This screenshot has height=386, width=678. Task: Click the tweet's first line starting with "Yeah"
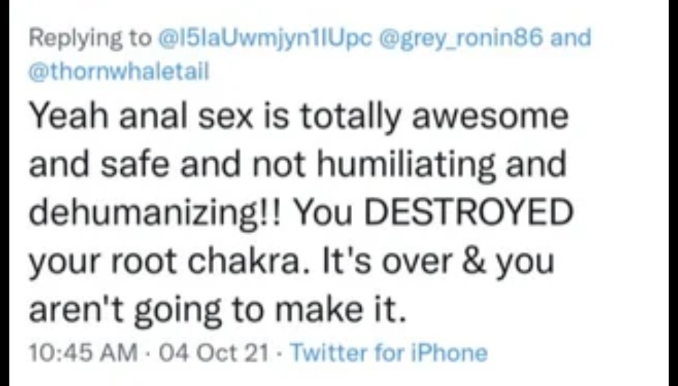[298, 117]
